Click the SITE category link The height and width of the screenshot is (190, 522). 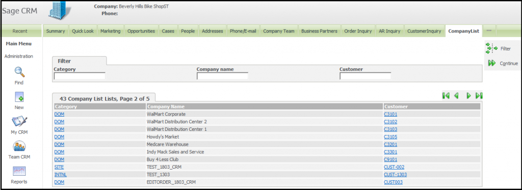[x=59, y=167]
